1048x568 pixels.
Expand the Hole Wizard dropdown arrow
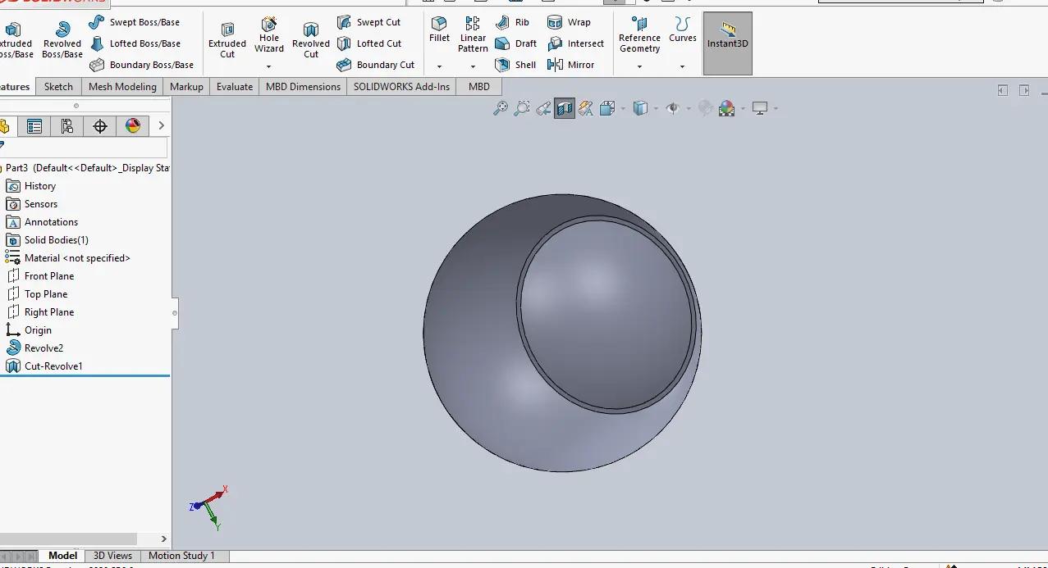[x=269, y=66]
